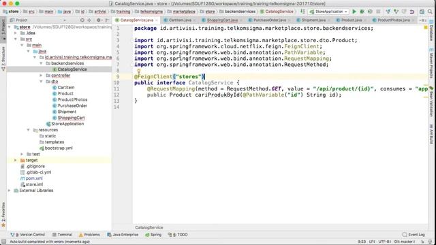Show hidden editor tabs list

[422, 20]
